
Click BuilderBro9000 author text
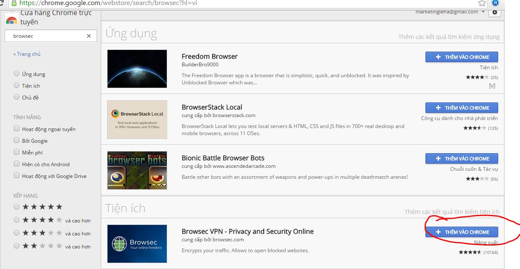pos(200,65)
